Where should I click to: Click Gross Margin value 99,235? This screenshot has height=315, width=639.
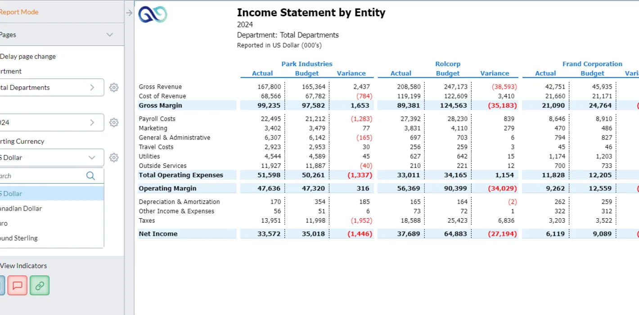(x=269, y=105)
